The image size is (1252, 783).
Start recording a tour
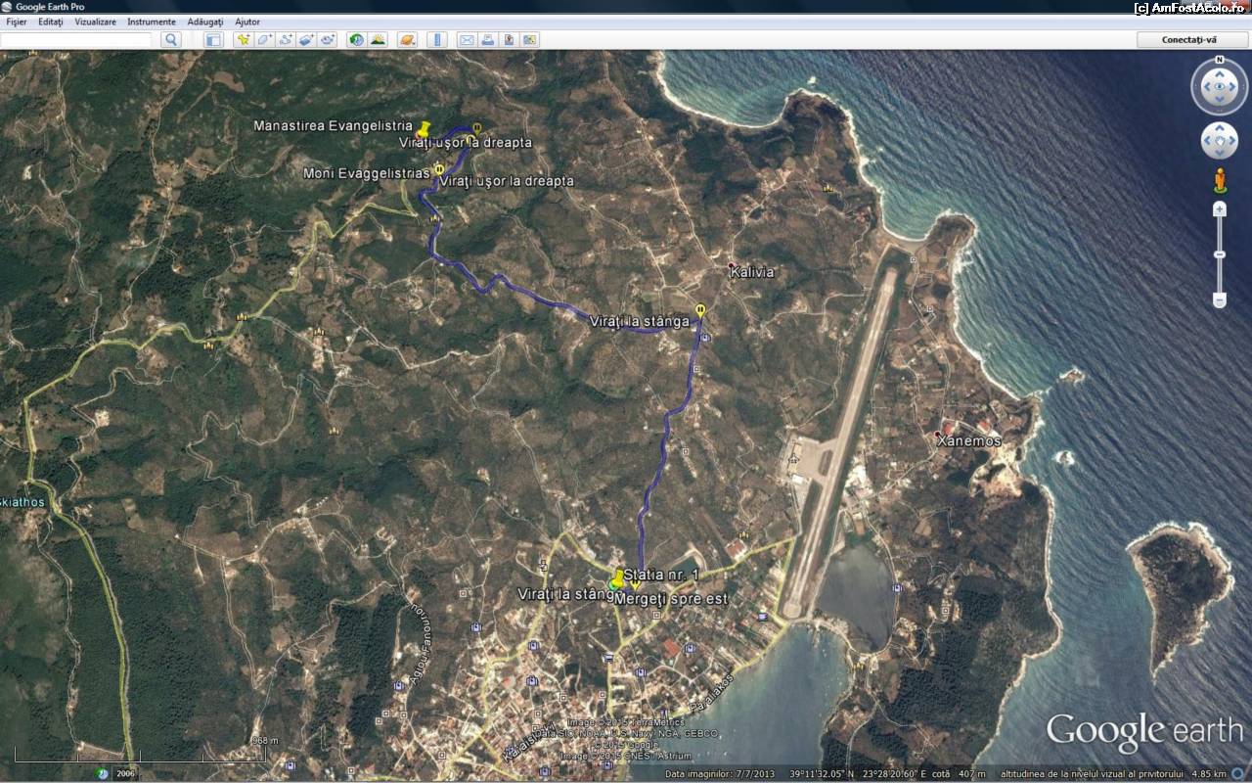pos(328,40)
